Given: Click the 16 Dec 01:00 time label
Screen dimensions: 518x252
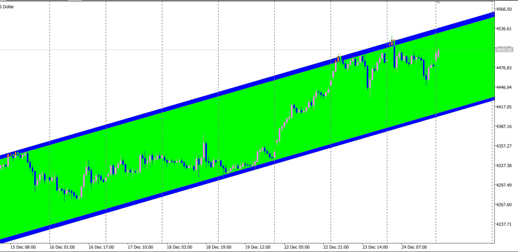Looking at the screenshot, I should coord(63,247).
